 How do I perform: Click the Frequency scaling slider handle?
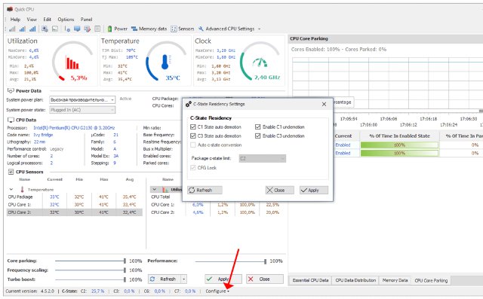point(125,270)
